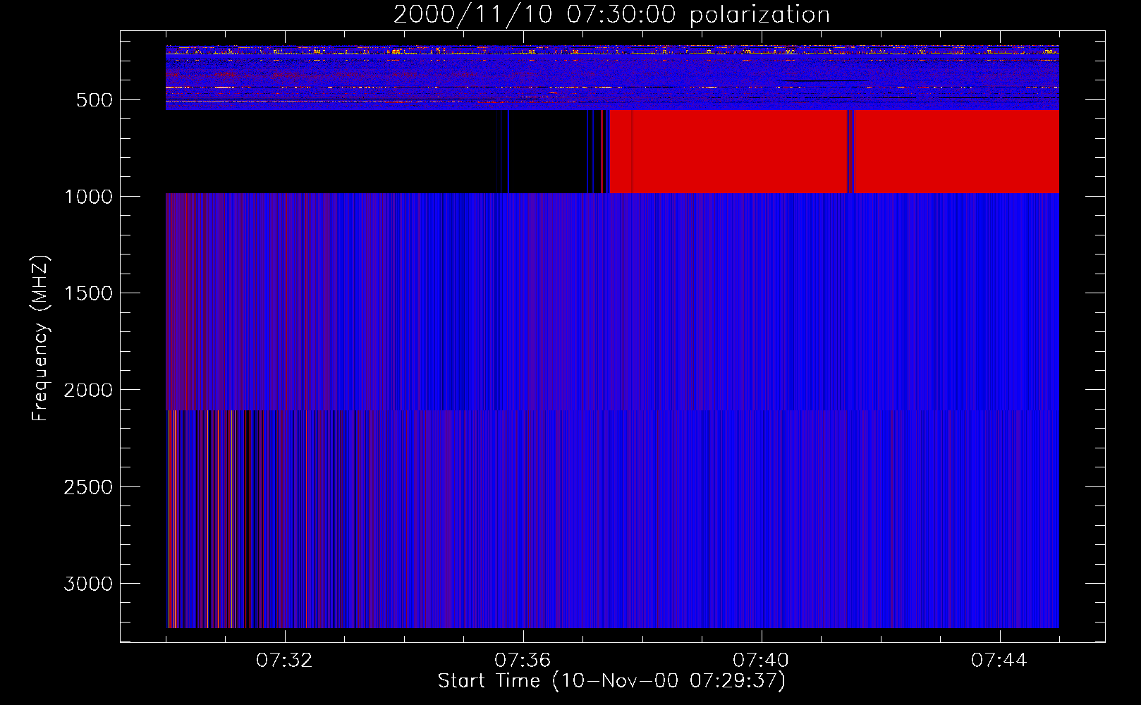Click the 07:36 time tick label
This screenshot has height=705, width=1141.
523,661
